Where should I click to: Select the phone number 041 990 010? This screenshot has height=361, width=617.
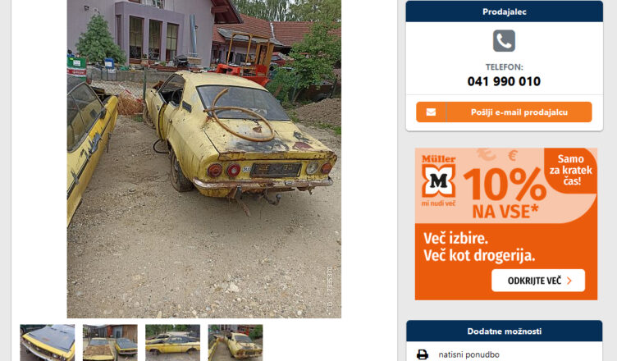504,81
